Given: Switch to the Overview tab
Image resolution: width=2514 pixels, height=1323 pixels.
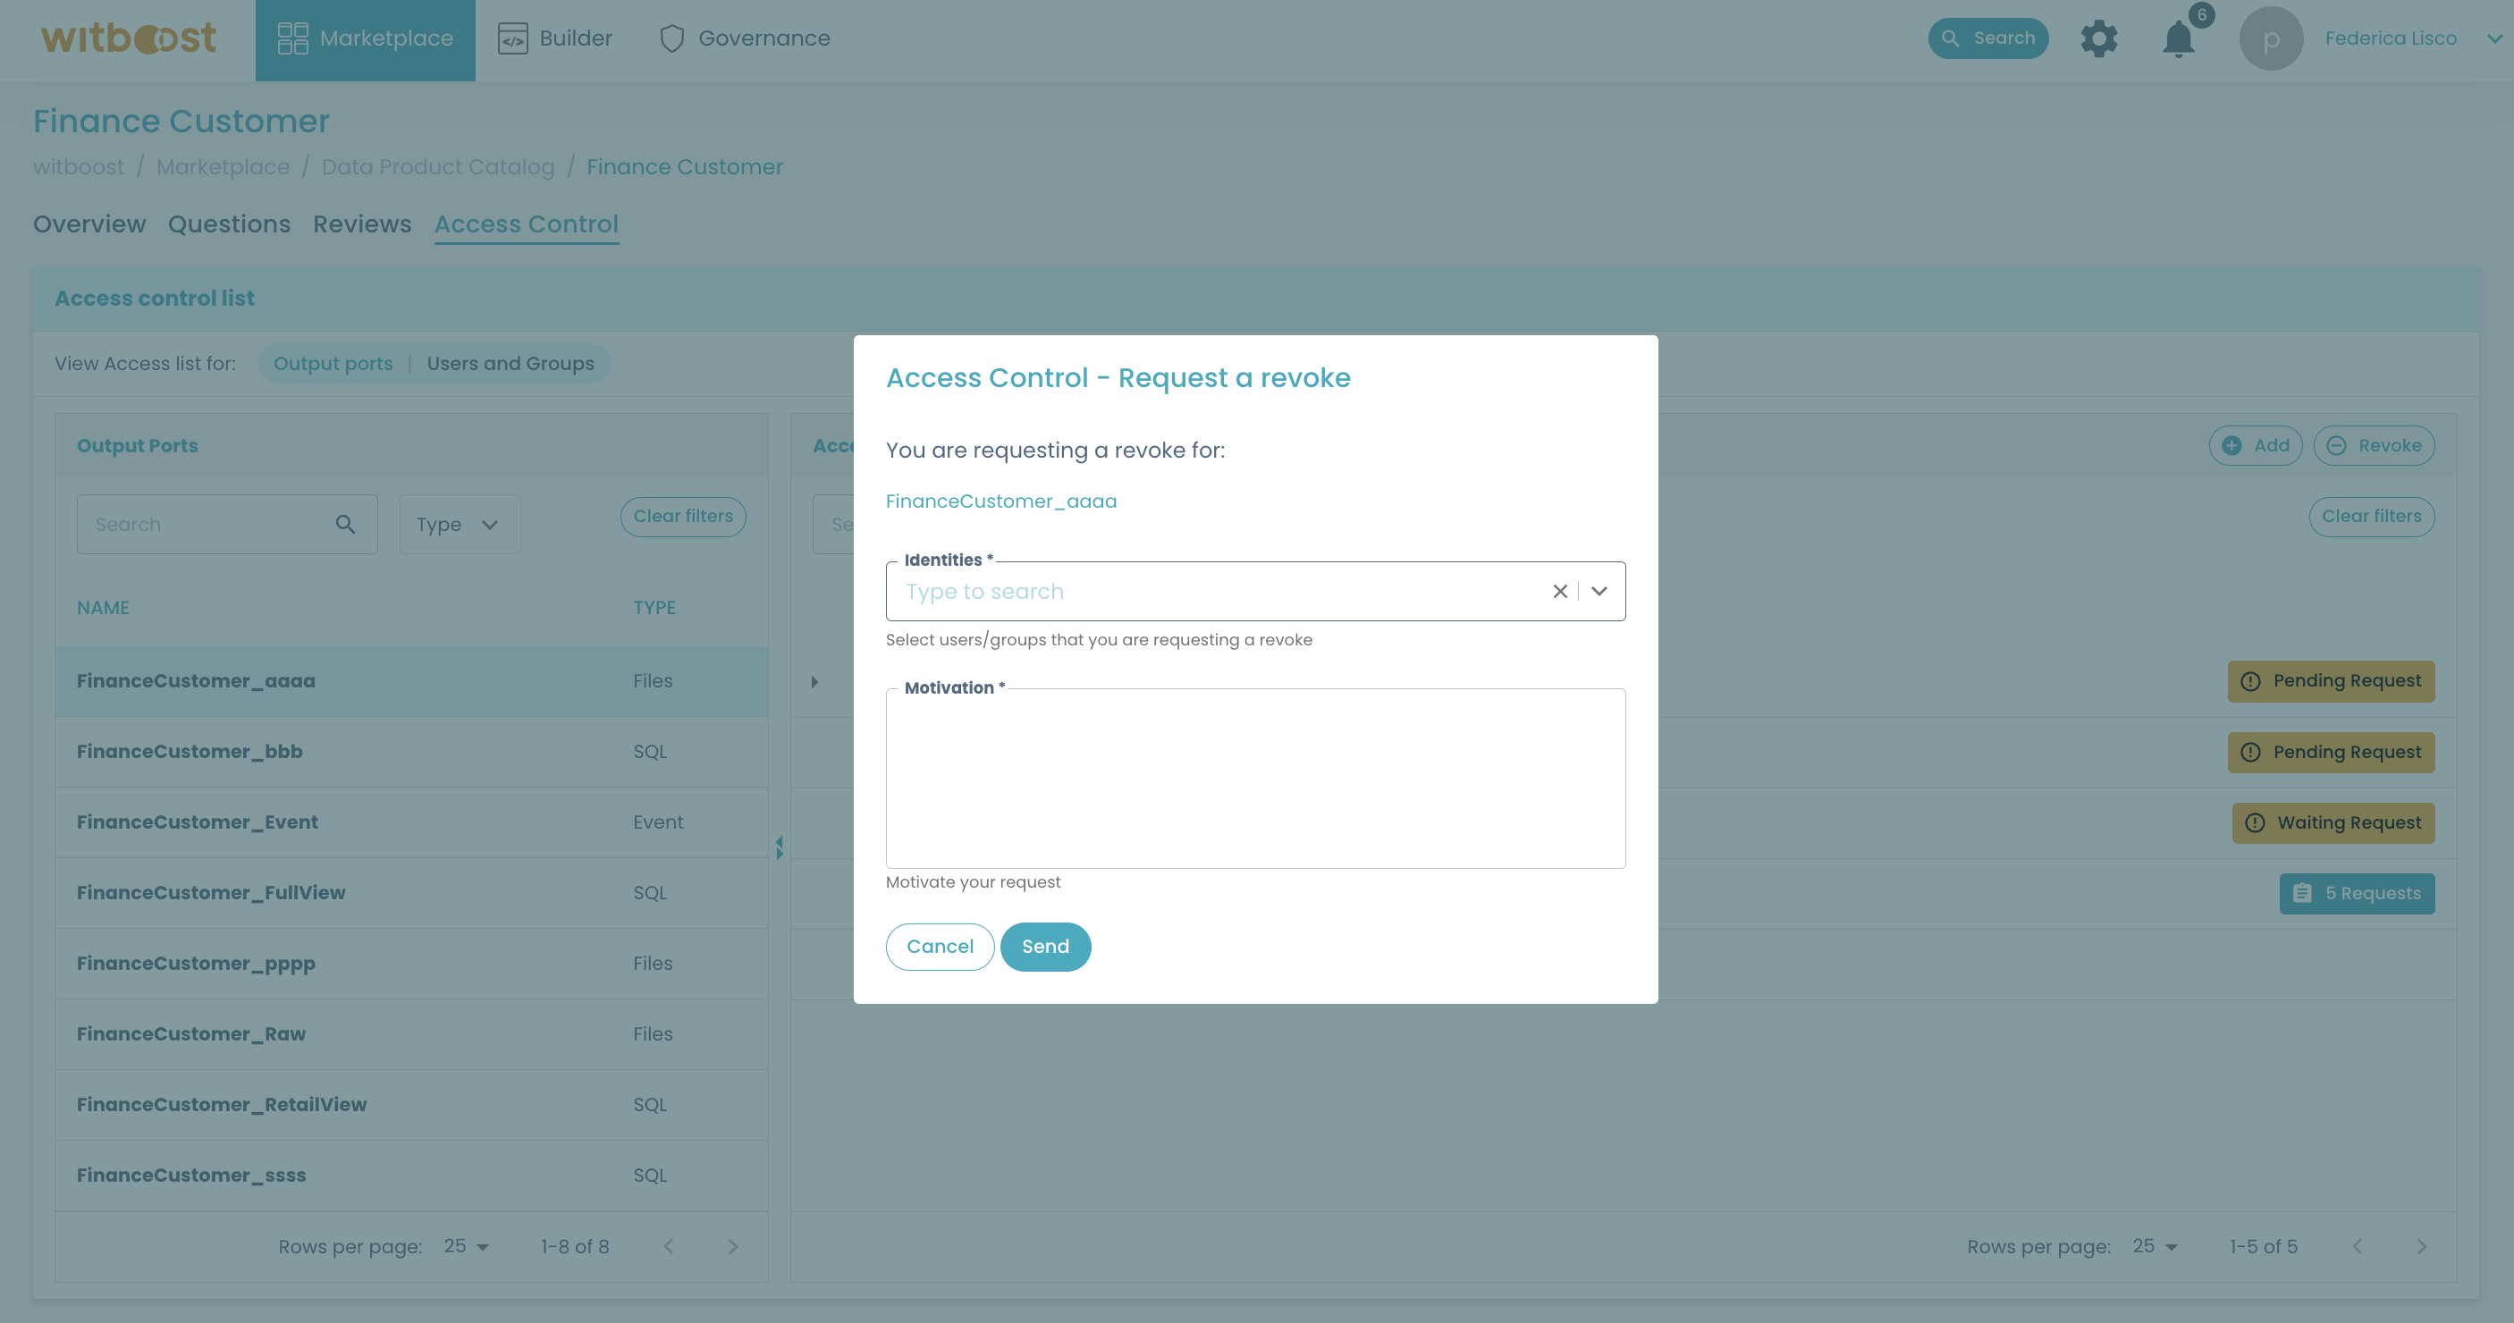Looking at the screenshot, I should pos(89,223).
